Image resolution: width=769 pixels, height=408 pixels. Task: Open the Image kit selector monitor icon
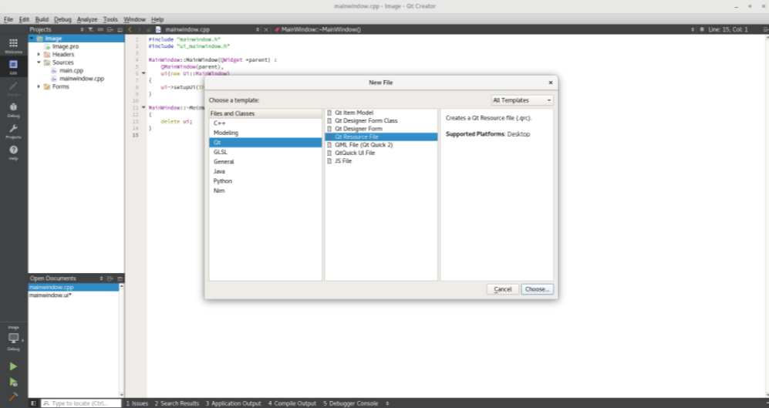coord(13,339)
